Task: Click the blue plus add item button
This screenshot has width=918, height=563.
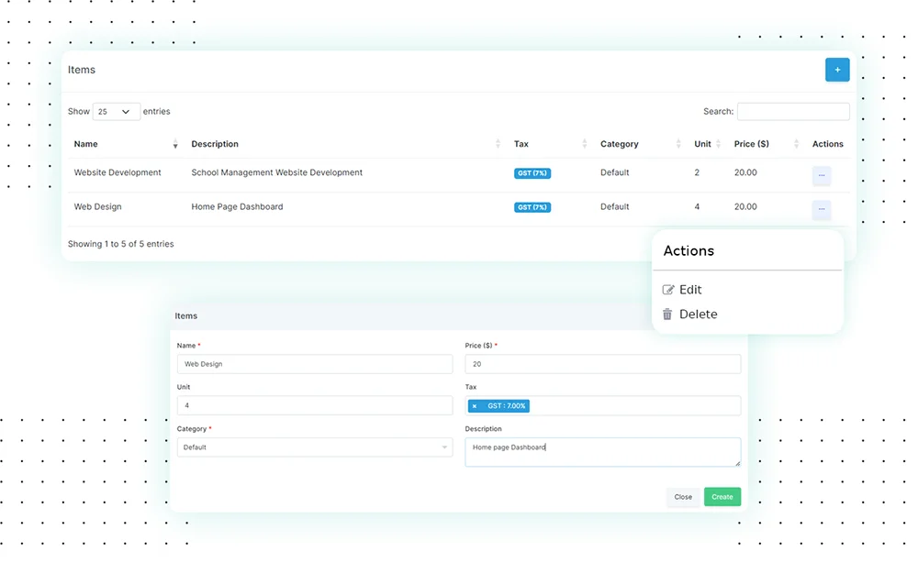Action: tap(836, 70)
